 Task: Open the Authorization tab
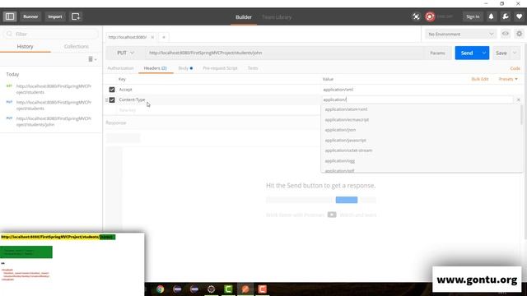pos(120,68)
